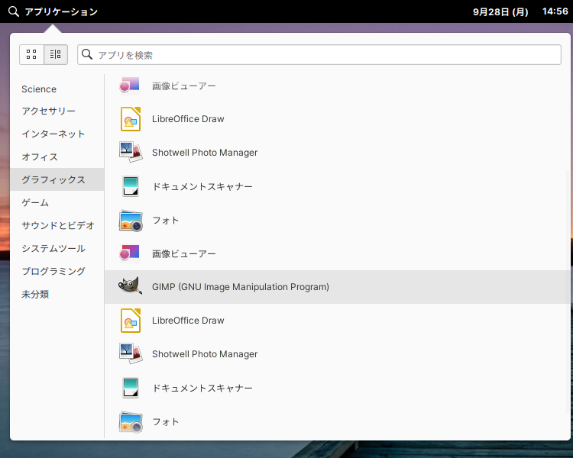Open the faded 画像ビューアー at list top
Viewport: 573px width, 458px height.
coord(337,86)
